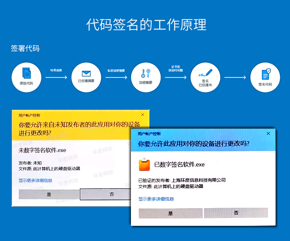Expand 显示更多详细信息 in the yellow dialog

tap(35, 180)
